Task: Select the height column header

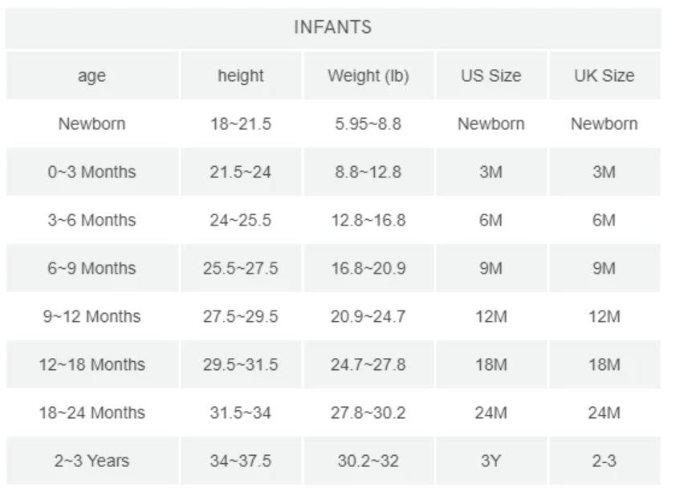Action: pyautogui.click(x=240, y=76)
